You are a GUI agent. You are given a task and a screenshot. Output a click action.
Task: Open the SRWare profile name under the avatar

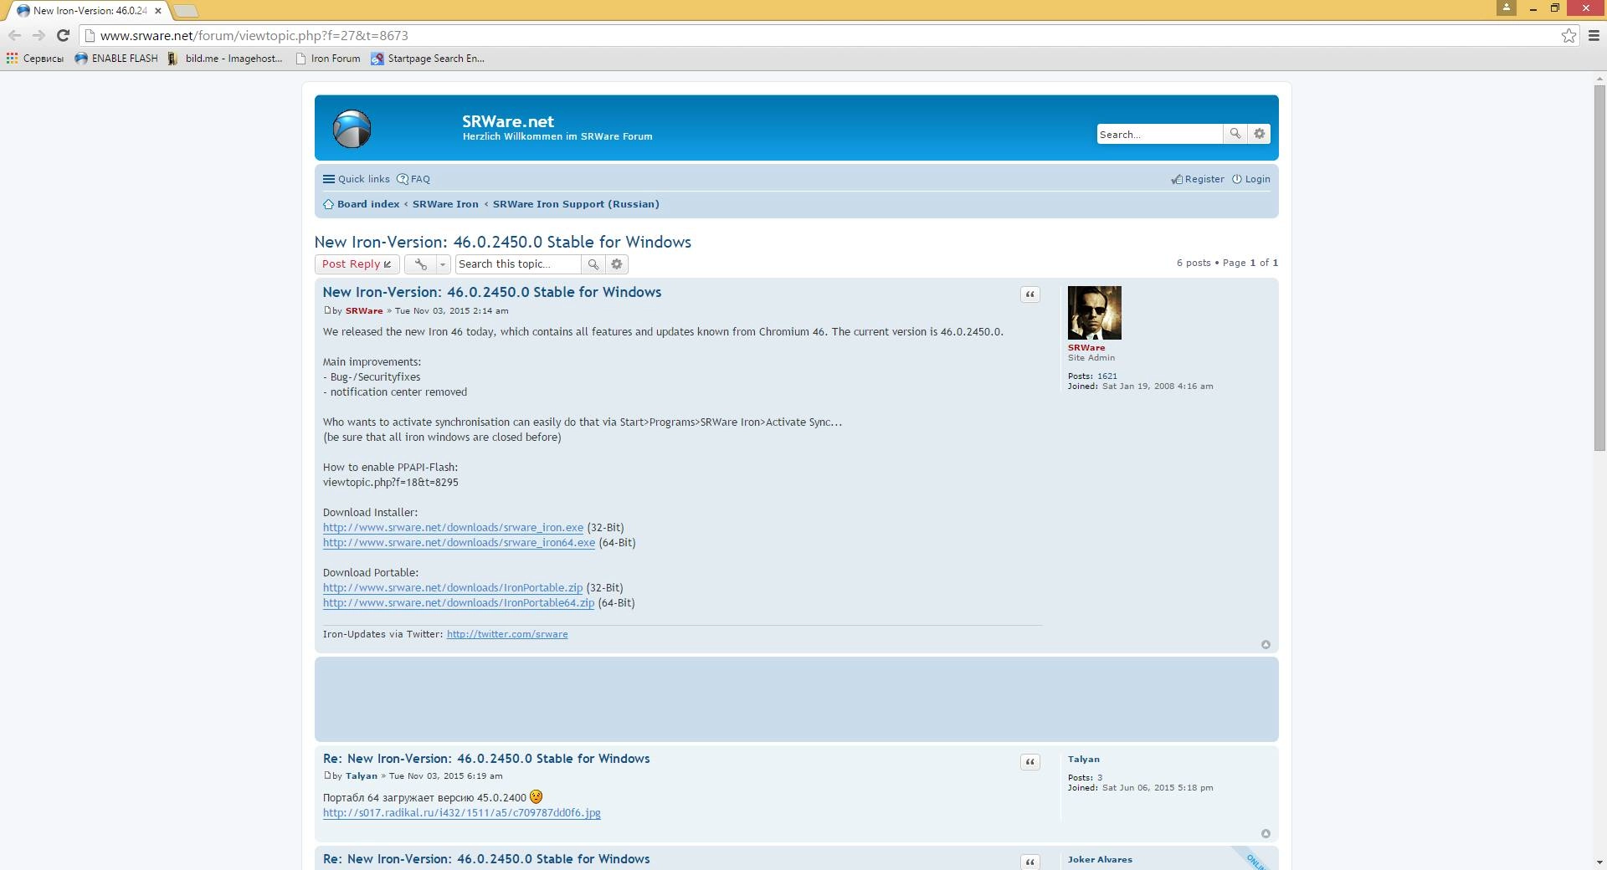tap(1086, 348)
